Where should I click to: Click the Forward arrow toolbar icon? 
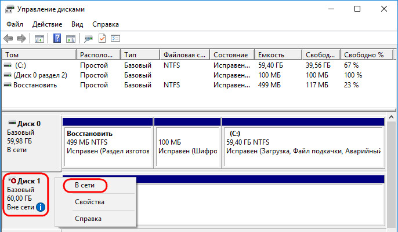click(x=21, y=39)
